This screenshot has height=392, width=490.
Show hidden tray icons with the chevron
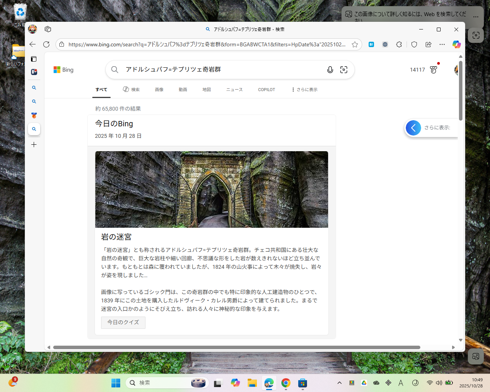(x=339, y=382)
